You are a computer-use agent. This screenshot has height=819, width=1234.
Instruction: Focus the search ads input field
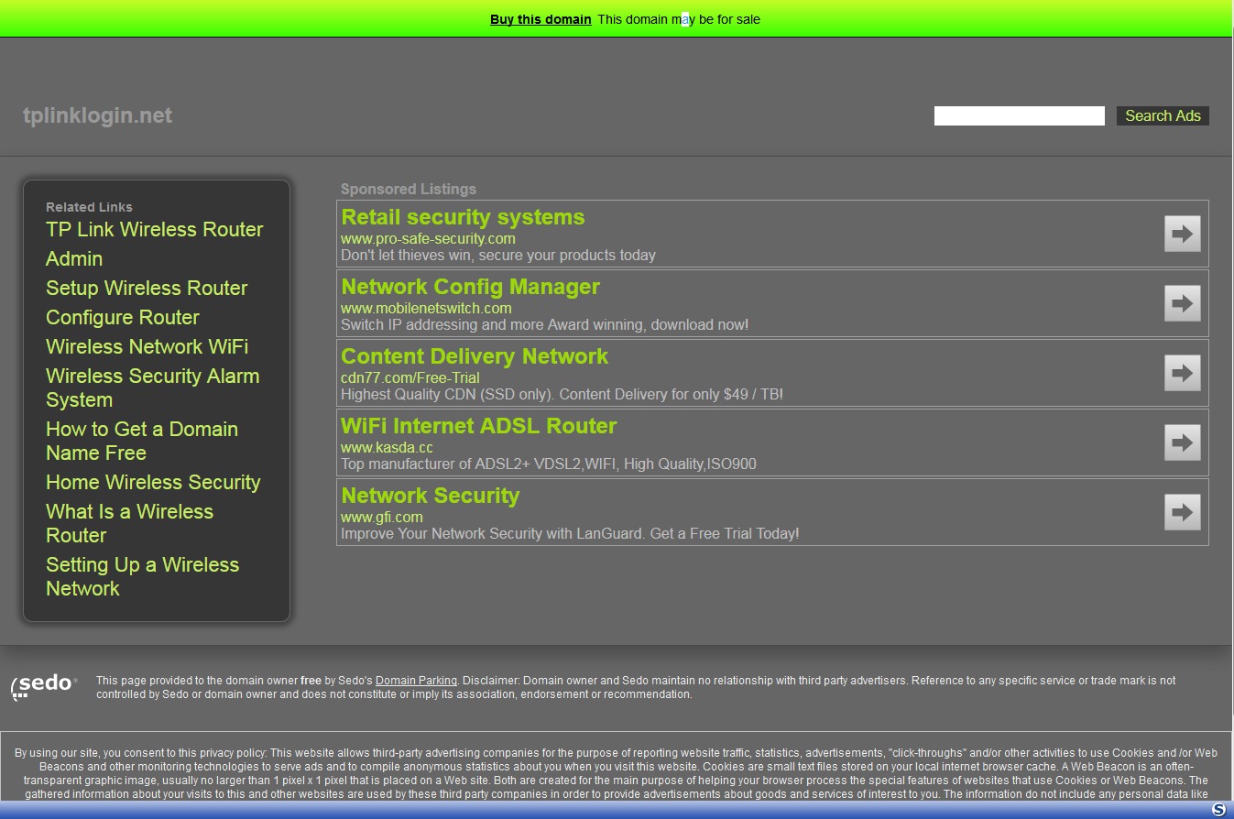click(1020, 115)
